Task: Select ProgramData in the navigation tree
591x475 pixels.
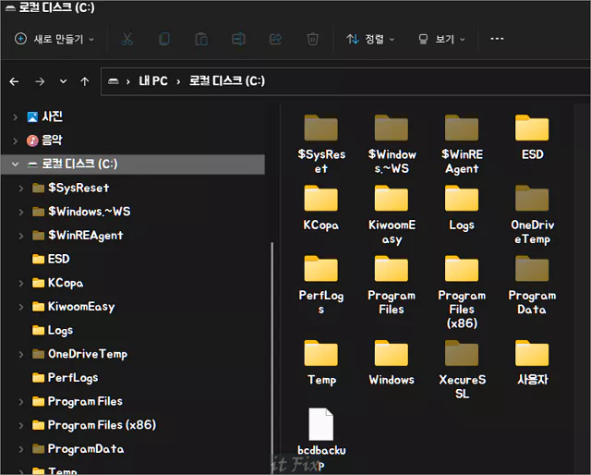Action: tap(78, 449)
